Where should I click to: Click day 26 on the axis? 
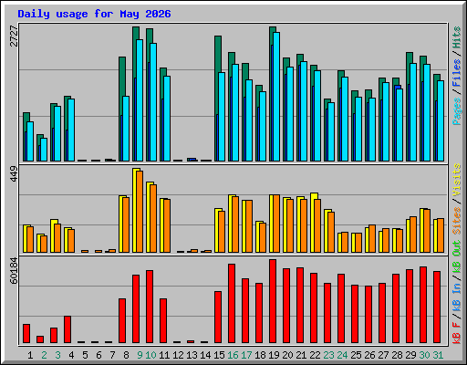tap(369, 355)
